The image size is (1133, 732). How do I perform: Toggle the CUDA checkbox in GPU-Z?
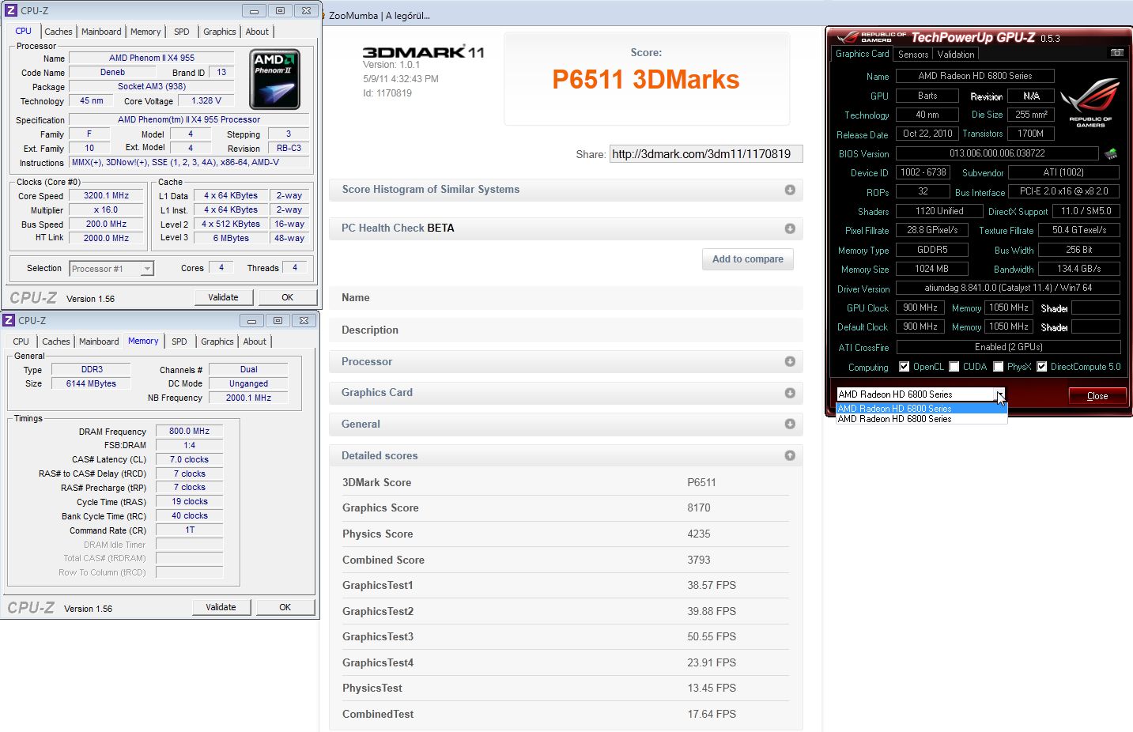point(954,367)
